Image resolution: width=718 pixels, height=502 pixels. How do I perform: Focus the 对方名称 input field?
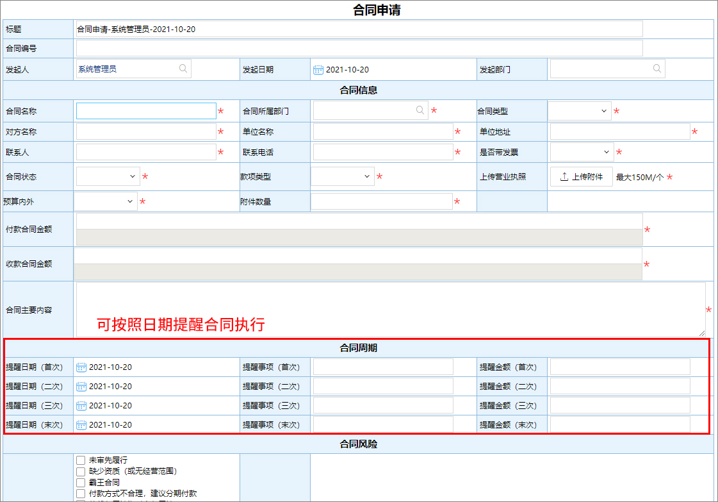(146, 131)
